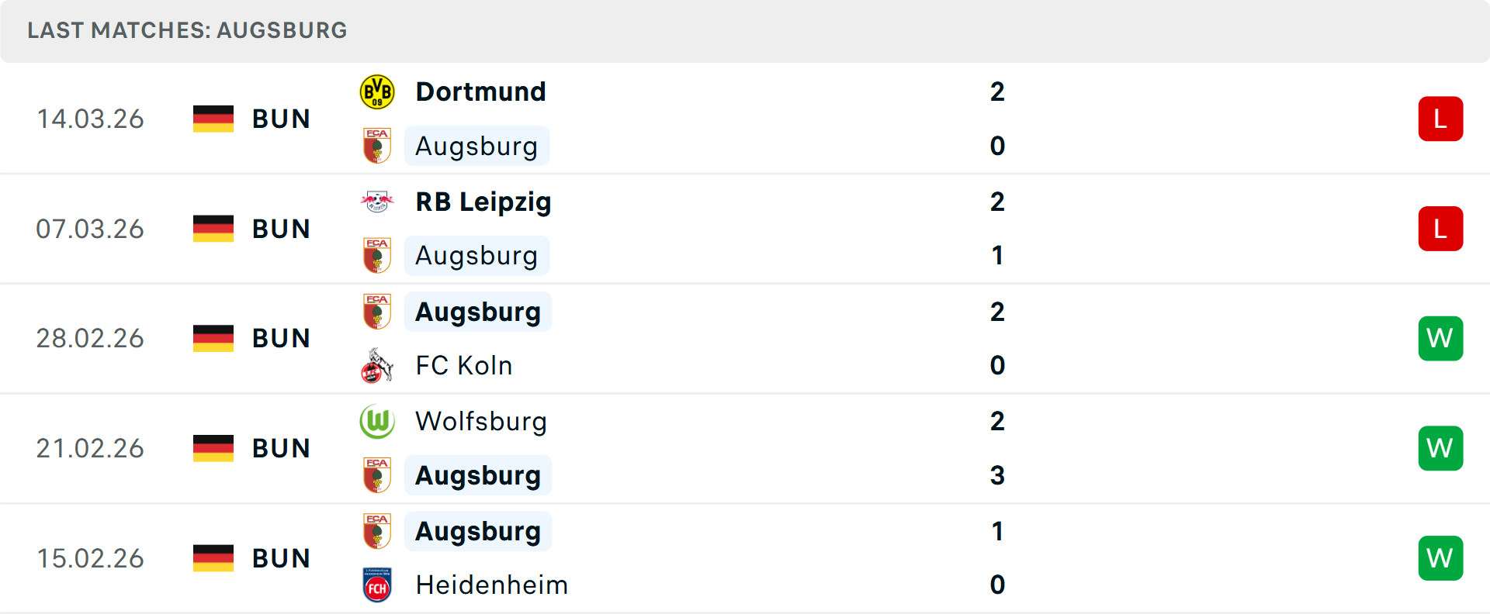Click the L result marker for the Leipzig game

point(1440,228)
